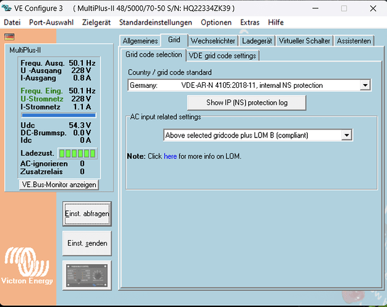Switch to the Allgemeines tab
Screen dimensions: 387x307
point(140,41)
